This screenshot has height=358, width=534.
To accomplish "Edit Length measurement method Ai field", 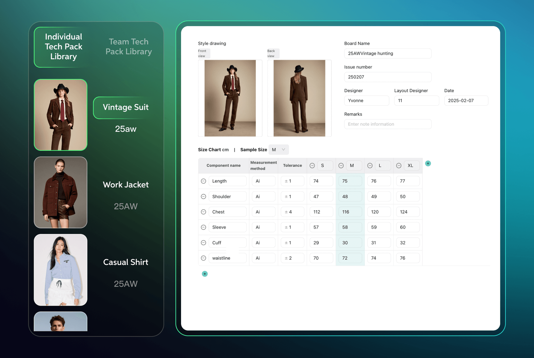I will [264, 181].
